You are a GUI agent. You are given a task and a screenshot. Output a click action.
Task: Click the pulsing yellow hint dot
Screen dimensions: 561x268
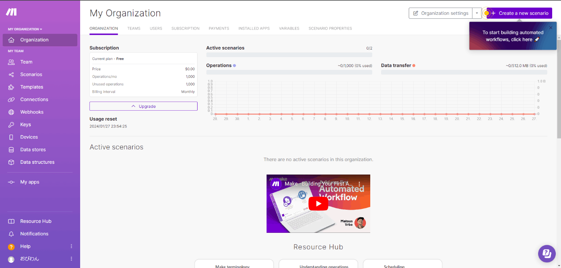click(486, 13)
